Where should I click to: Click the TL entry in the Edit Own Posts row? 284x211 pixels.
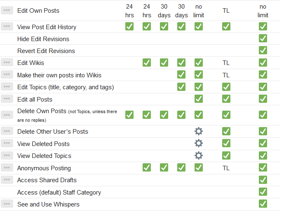click(x=226, y=10)
